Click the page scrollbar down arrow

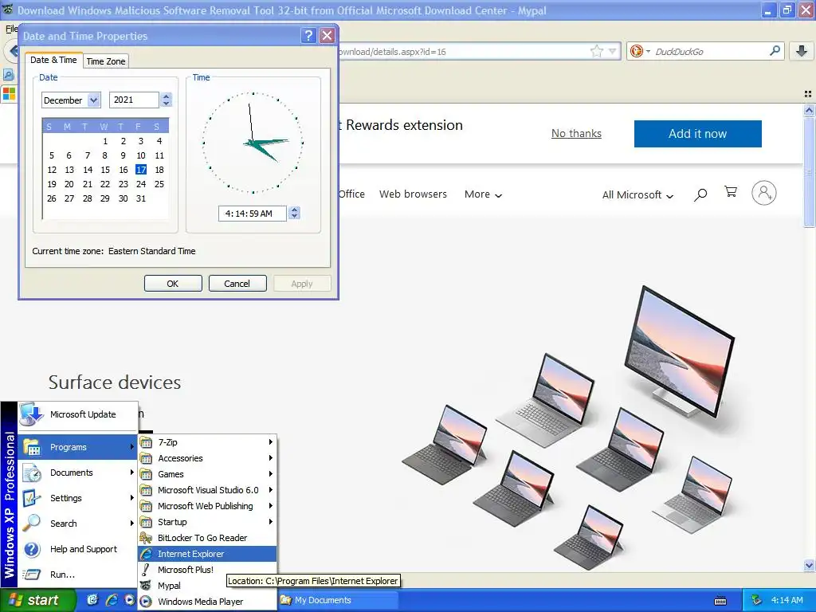click(x=809, y=565)
